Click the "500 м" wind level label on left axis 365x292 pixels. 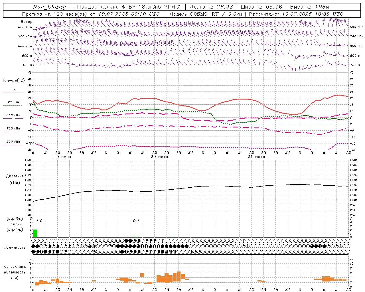tap(27, 56)
